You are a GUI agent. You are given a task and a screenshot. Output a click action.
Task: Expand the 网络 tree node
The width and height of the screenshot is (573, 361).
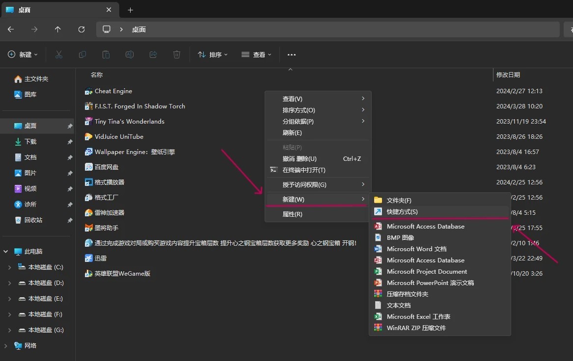(x=6, y=346)
